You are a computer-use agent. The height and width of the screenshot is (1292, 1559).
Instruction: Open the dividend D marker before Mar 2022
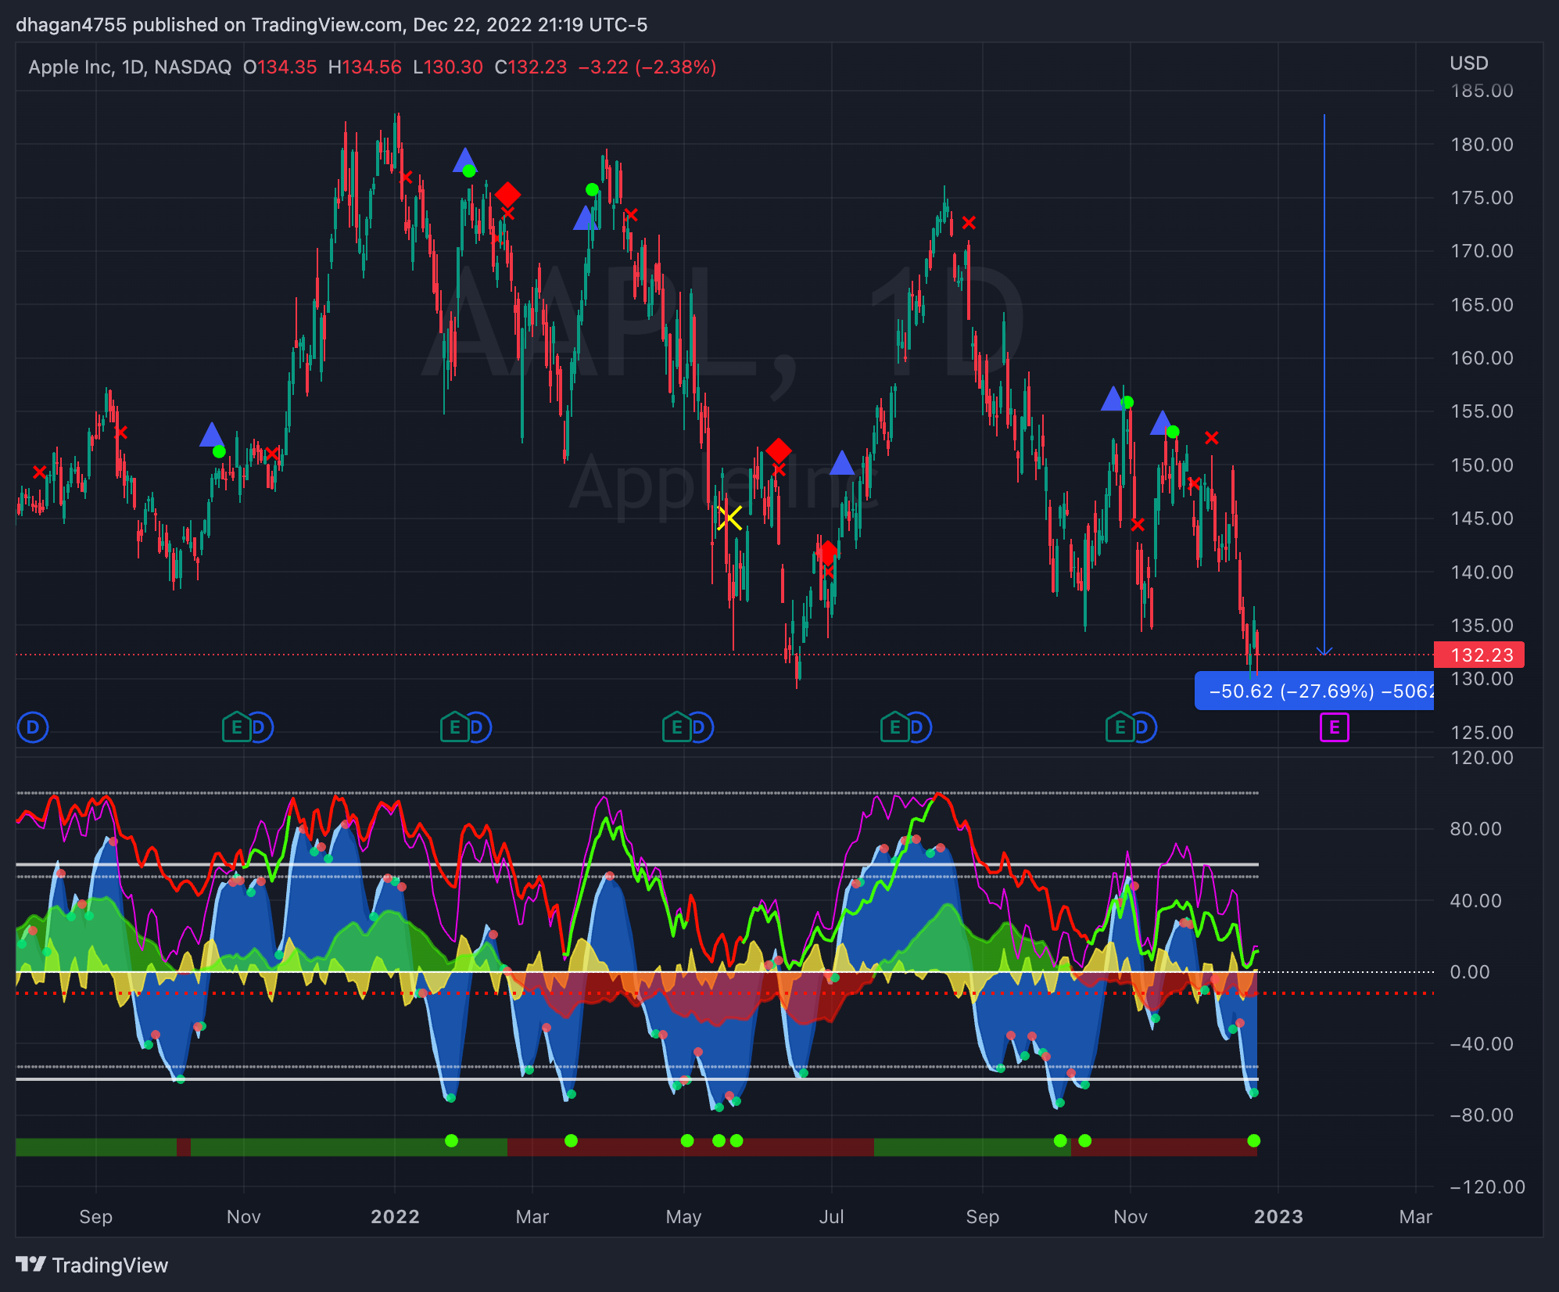[477, 728]
